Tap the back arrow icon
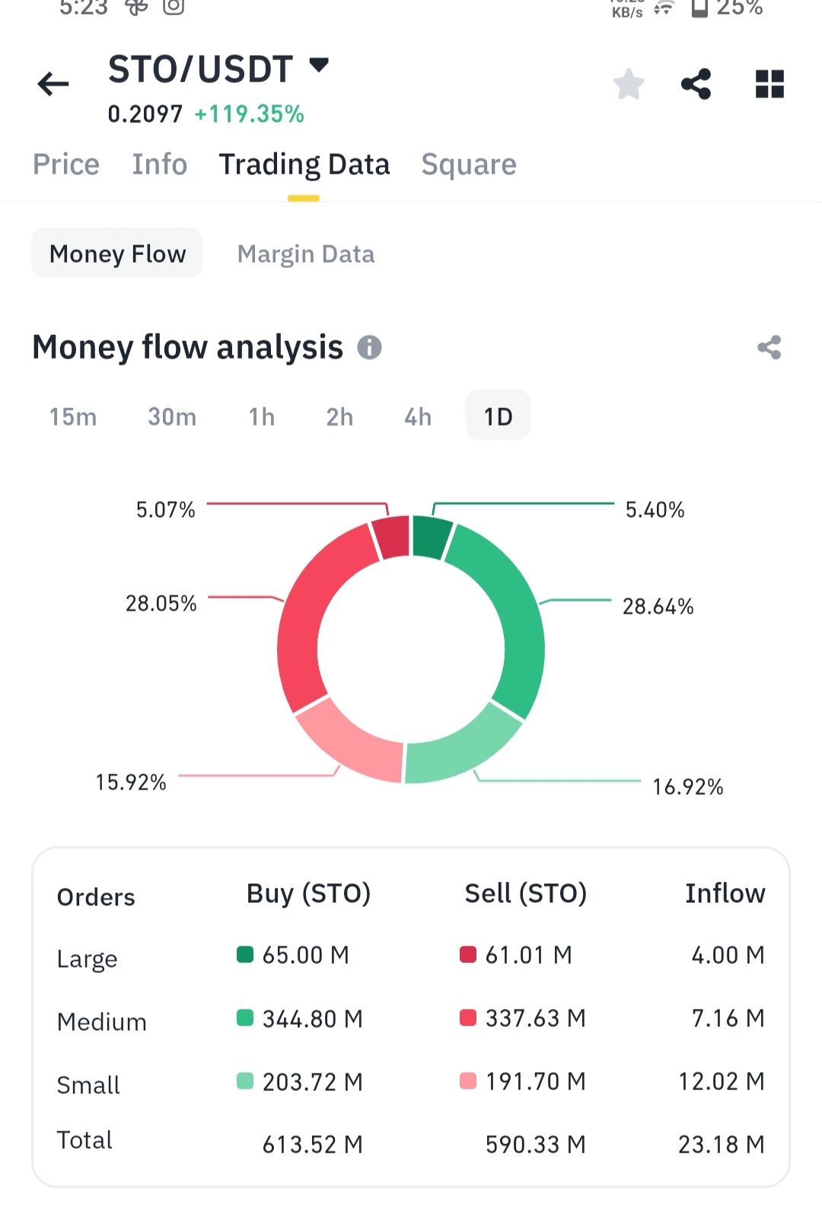 pyautogui.click(x=53, y=84)
